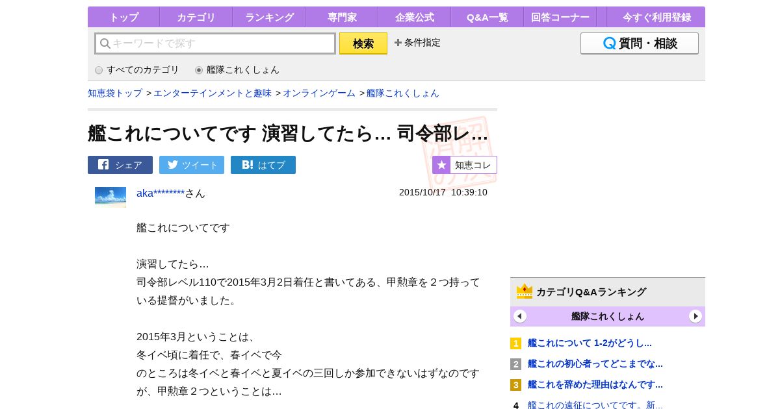This screenshot has width=780, height=409.
Task: Focus the keyword search input field
Action: pyautogui.click(x=215, y=43)
